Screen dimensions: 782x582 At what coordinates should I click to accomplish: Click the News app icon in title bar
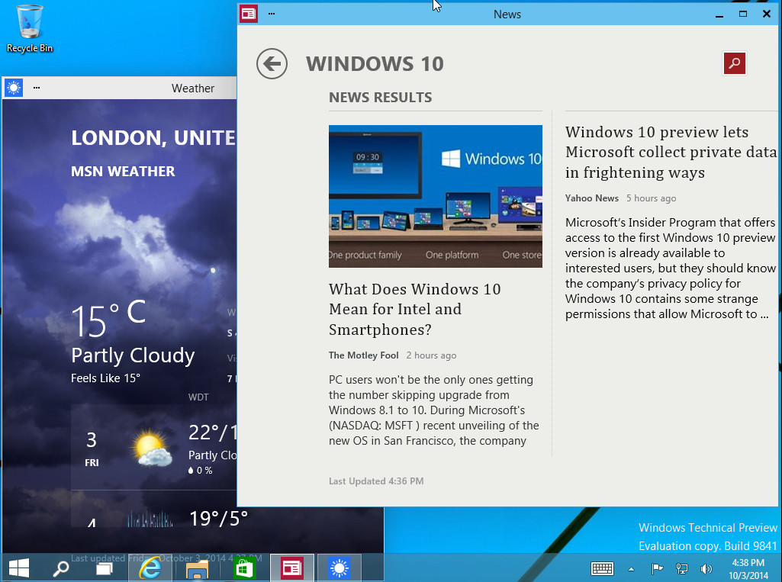click(249, 14)
